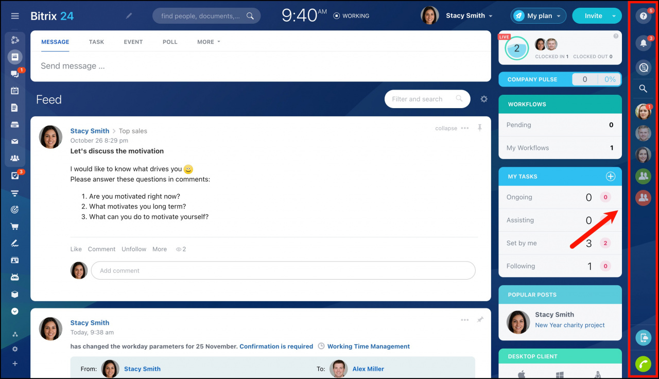659x379 pixels.
Task: Pin Stacy Smith's workday parameters post
Action: pos(480,320)
